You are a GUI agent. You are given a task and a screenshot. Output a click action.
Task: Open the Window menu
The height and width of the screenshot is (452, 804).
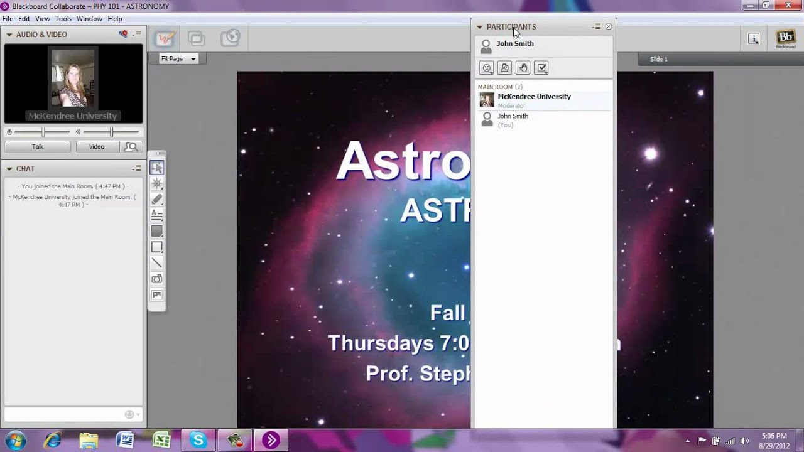coord(89,19)
